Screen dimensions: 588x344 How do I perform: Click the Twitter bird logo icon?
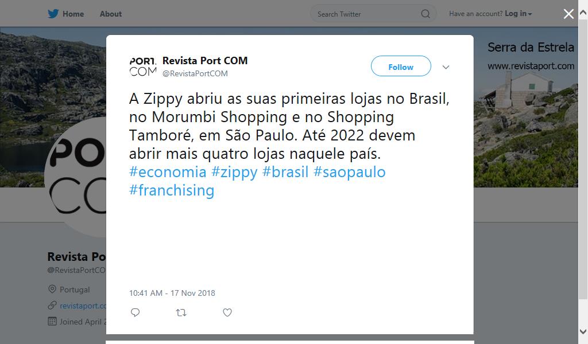[53, 14]
